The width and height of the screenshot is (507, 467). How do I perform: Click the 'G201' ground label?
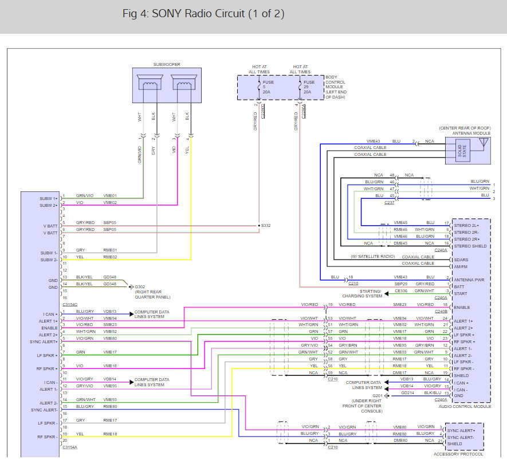point(378,396)
